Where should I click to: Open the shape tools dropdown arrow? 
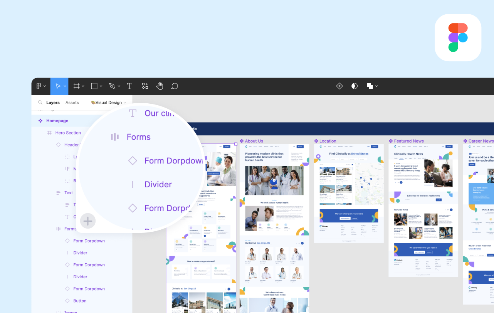click(101, 86)
